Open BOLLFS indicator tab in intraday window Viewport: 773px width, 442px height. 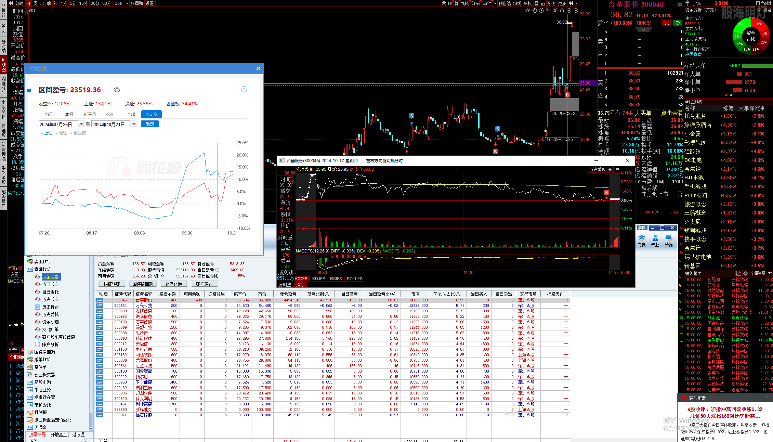point(354,279)
